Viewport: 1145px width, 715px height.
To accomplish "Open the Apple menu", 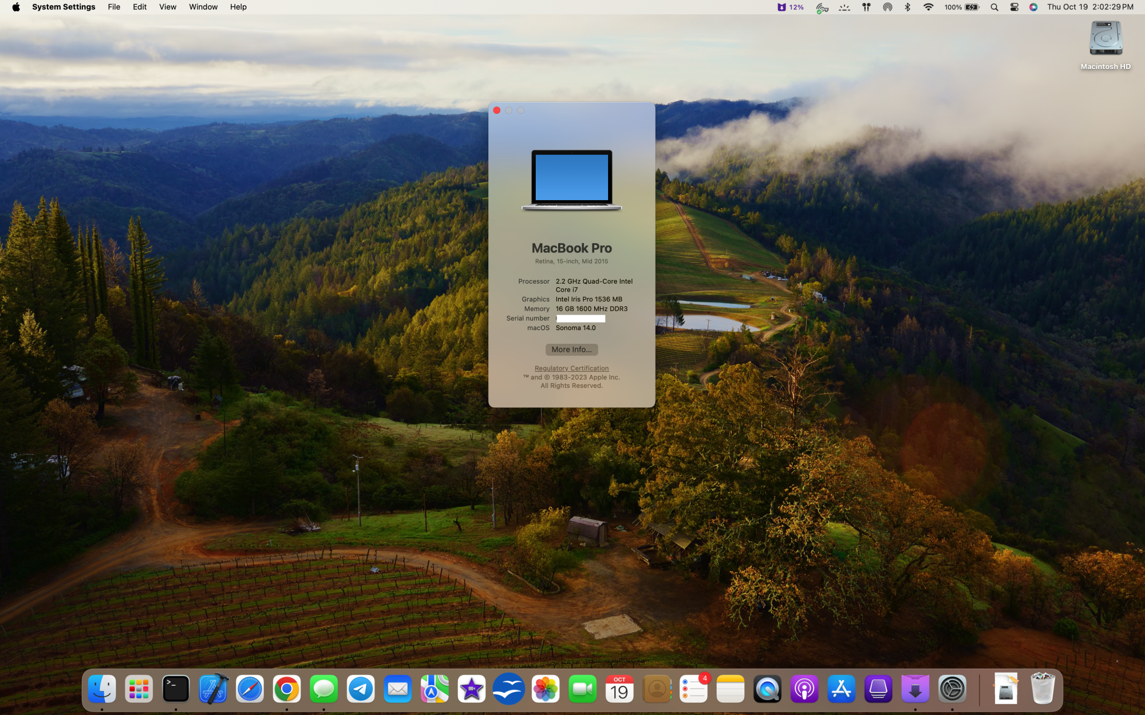I will 16,7.
